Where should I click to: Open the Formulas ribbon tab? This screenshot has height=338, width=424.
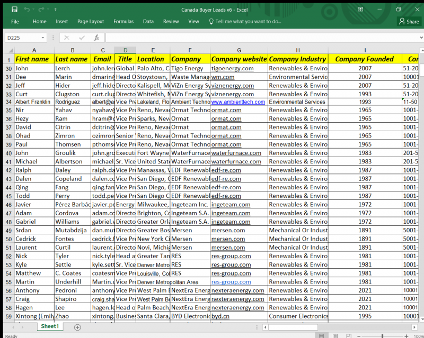[x=123, y=22]
